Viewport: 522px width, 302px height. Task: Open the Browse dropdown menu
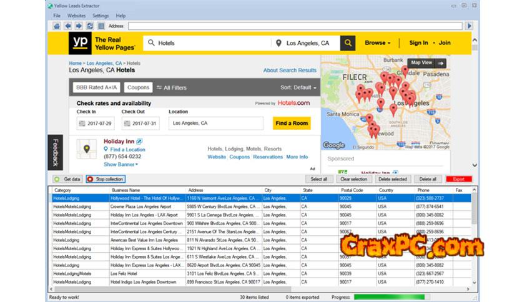pos(378,43)
